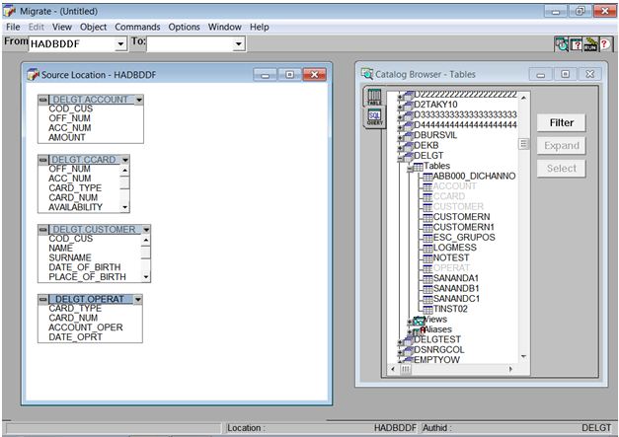Select SURNAME column in DELGT.CUSTOMER

[70, 257]
